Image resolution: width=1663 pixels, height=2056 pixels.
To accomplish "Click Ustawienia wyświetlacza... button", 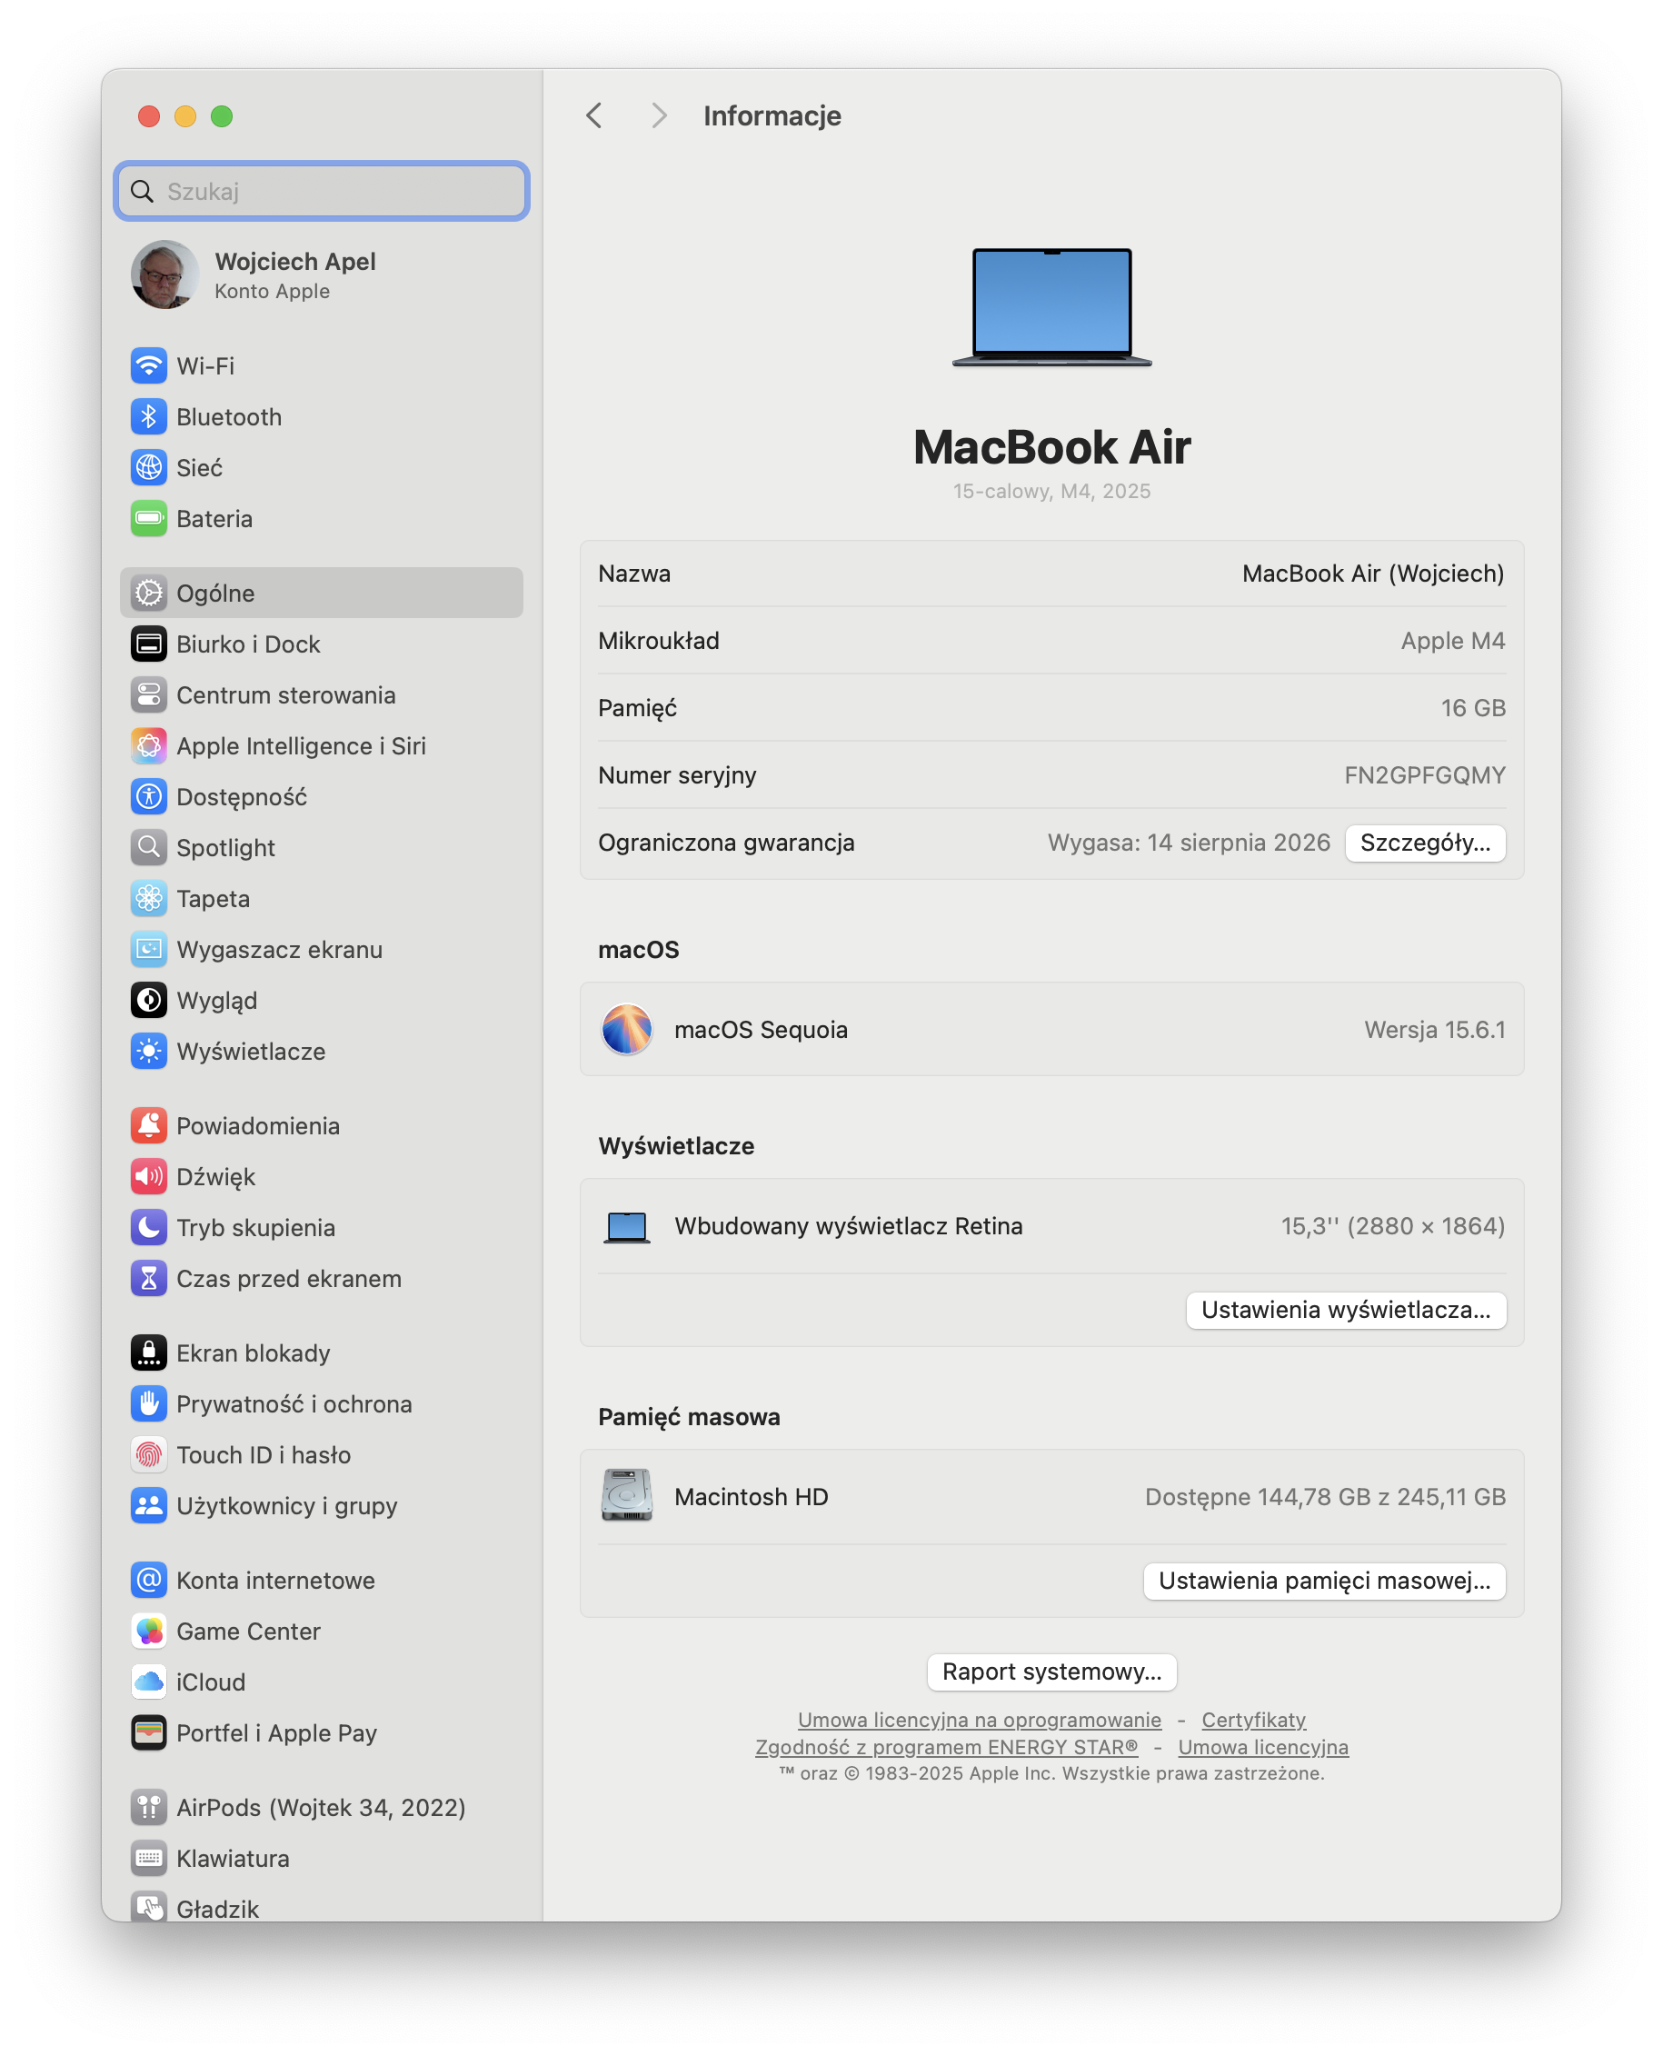I will [x=1346, y=1310].
